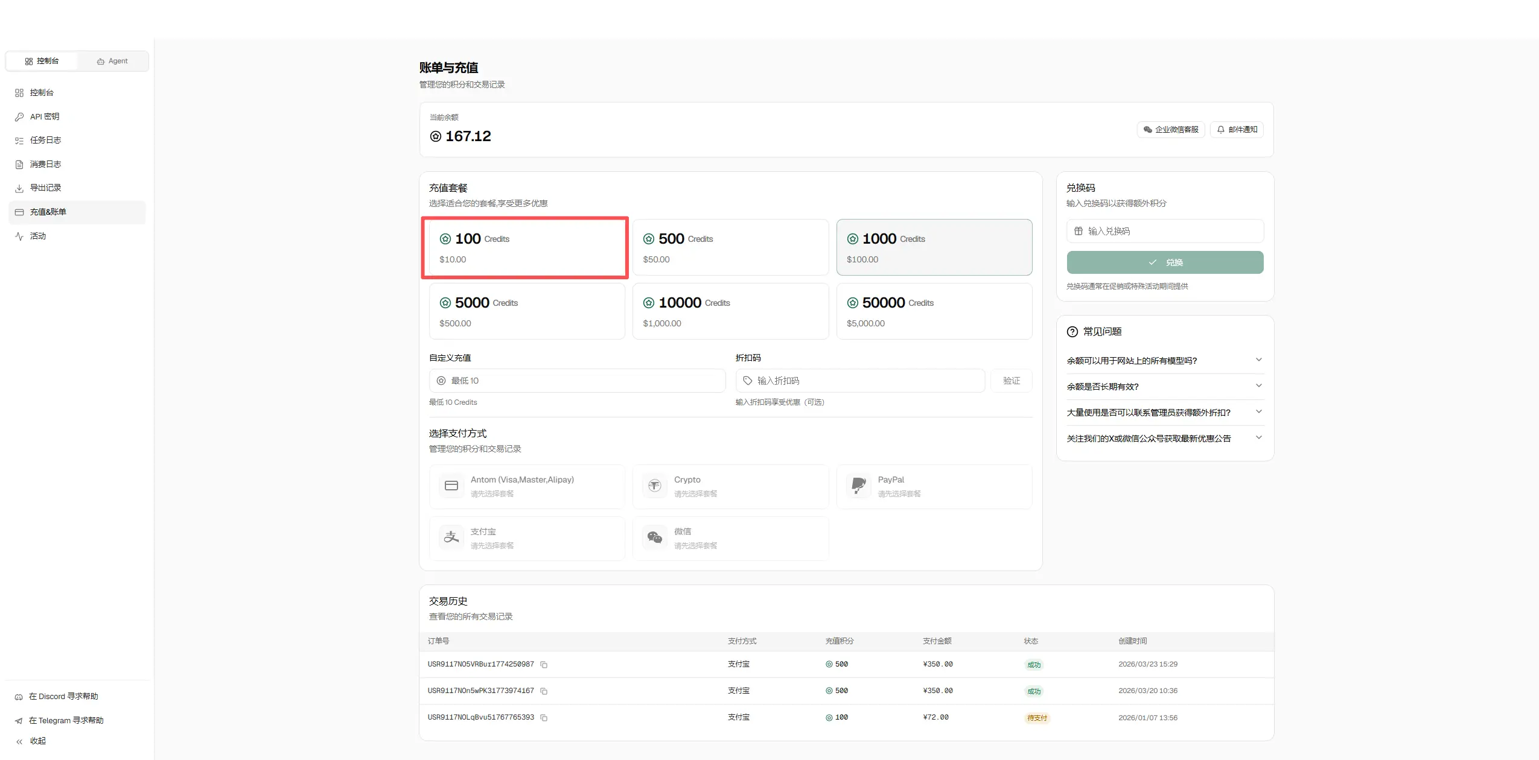1539x760 pixels.
Task: Select the 100 Credits package
Action: coord(526,247)
